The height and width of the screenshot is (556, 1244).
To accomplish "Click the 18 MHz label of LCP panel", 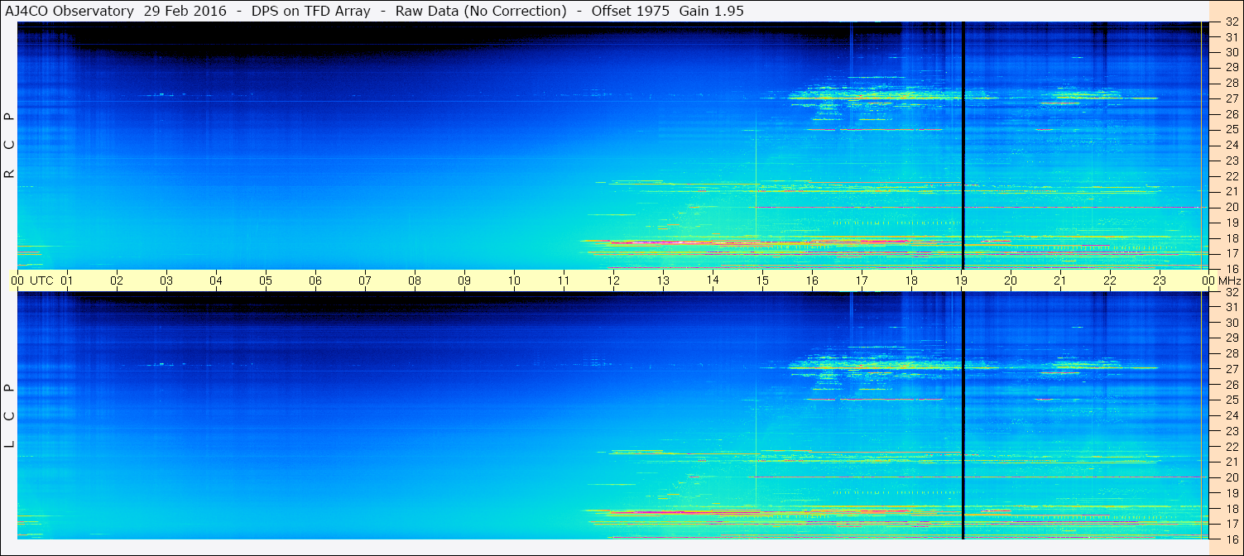I will (1232, 509).
